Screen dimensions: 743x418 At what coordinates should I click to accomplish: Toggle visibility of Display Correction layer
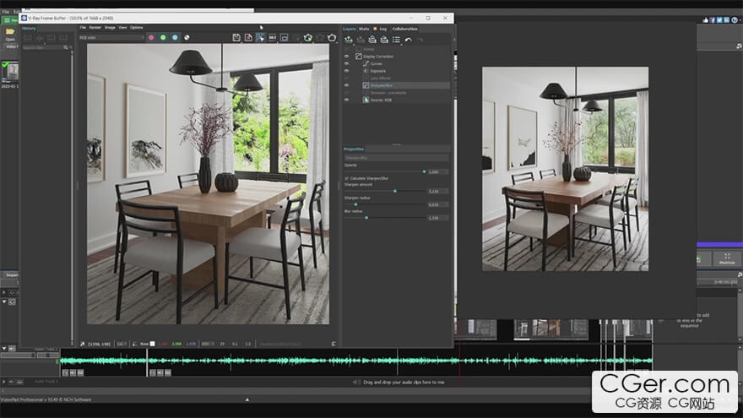346,57
